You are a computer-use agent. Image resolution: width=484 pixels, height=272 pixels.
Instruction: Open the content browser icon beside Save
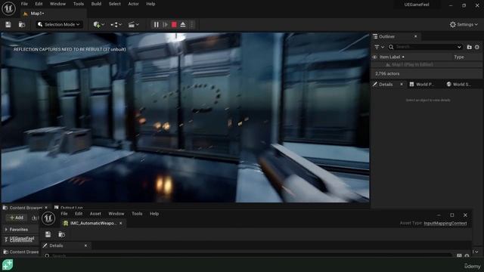[x=22, y=24]
